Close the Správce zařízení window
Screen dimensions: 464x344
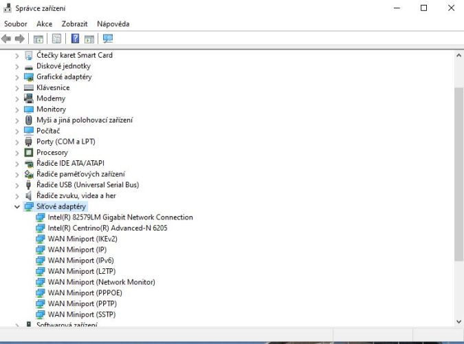pos(451,8)
